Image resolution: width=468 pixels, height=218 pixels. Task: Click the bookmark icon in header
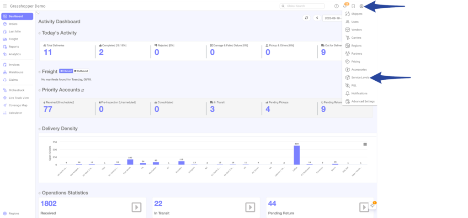[x=353, y=6]
